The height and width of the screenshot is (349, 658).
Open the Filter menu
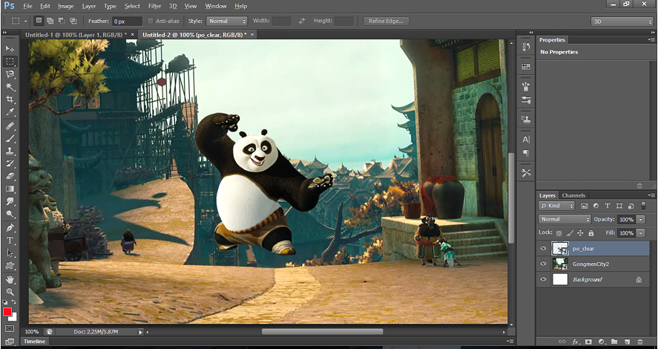(x=154, y=6)
